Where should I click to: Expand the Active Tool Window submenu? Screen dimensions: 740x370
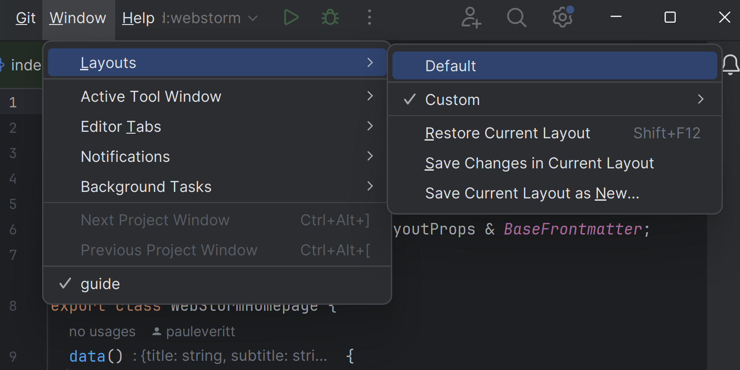pos(151,96)
